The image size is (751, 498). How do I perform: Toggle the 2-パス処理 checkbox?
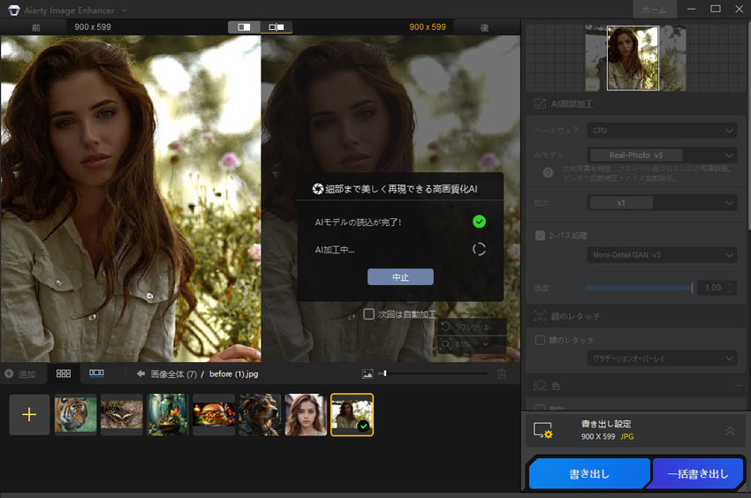click(x=541, y=236)
